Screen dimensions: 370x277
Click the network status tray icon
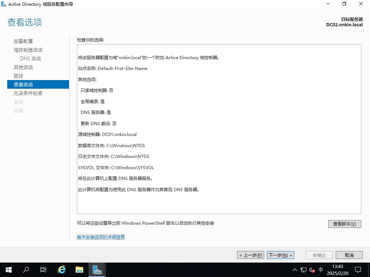coord(304,270)
